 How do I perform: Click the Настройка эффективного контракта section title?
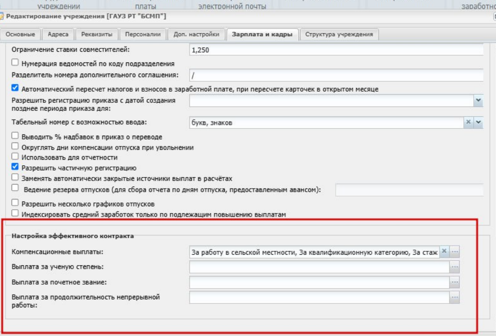tap(73, 236)
